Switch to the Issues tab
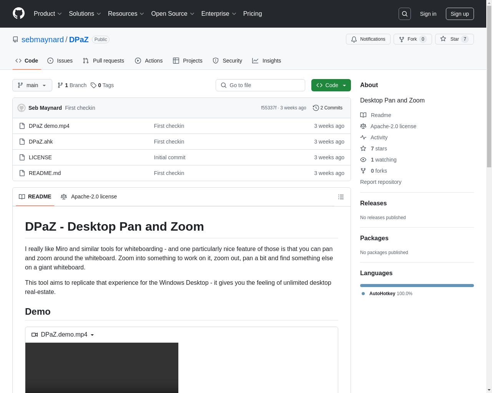492x393 pixels. pos(60,61)
